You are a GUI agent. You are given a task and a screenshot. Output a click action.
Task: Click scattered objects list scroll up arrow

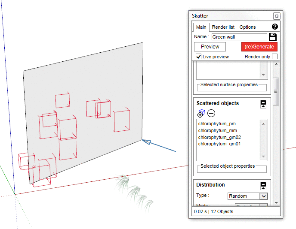[x=264, y=124]
